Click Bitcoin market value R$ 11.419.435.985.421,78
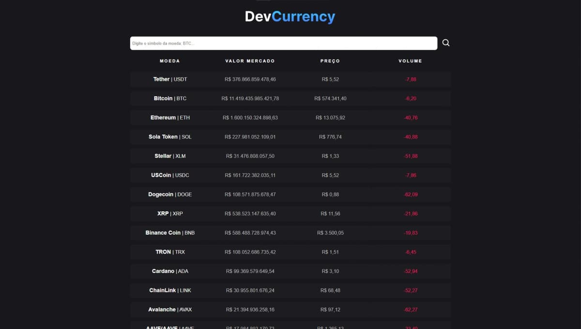The height and width of the screenshot is (329, 581). (250, 98)
